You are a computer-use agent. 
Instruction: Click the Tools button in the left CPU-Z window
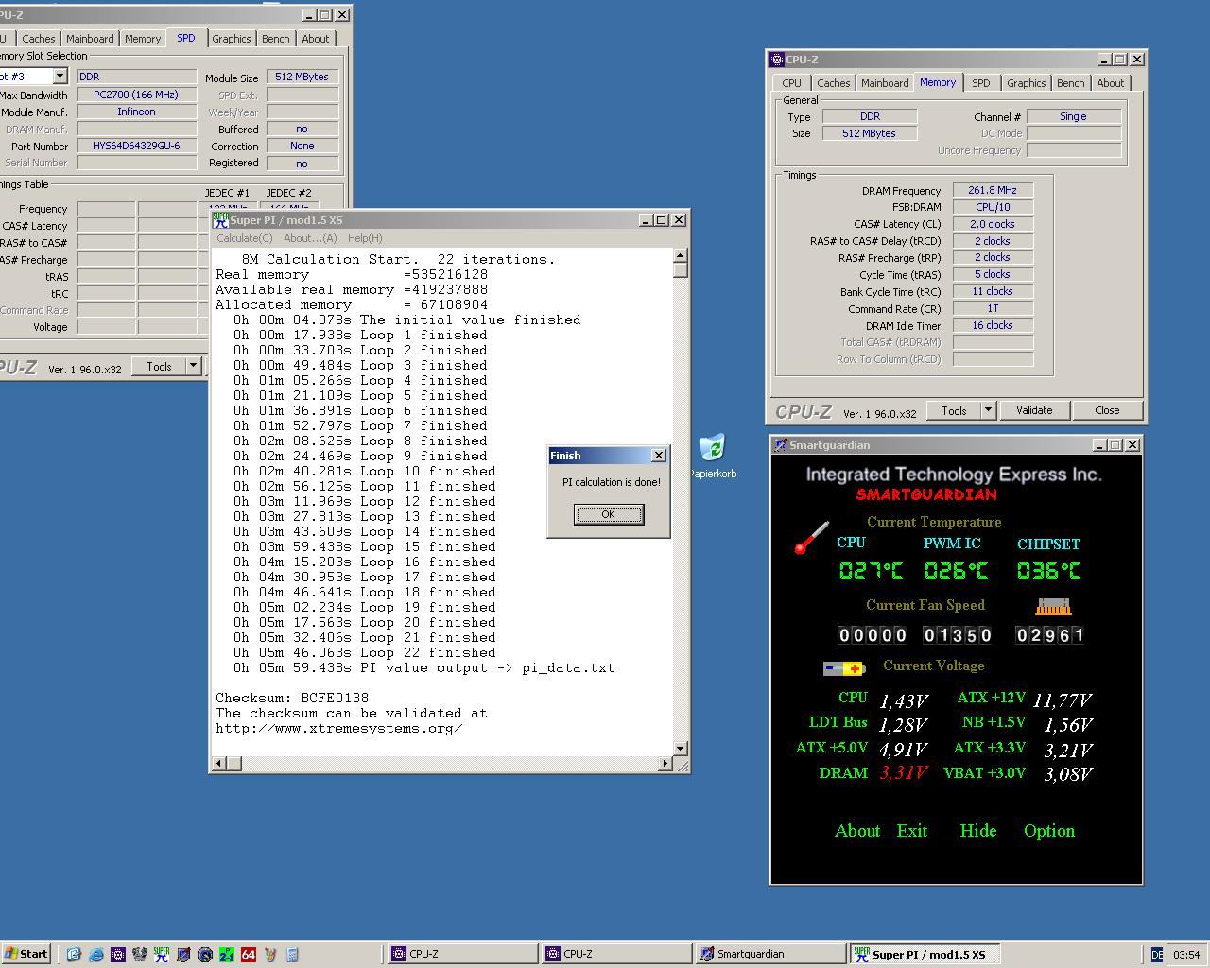[159, 366]
